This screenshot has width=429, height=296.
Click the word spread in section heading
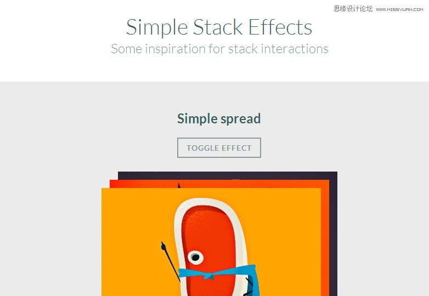pos(240,119)
